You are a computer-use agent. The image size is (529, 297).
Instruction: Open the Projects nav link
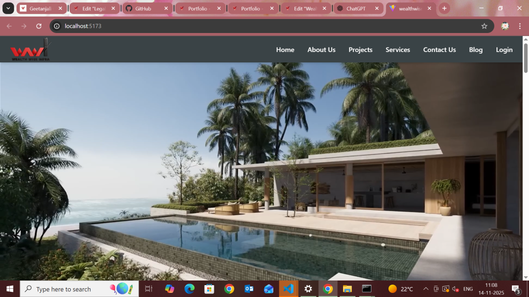[360, 50]
